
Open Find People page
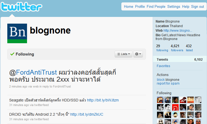[x=156, y=6]
